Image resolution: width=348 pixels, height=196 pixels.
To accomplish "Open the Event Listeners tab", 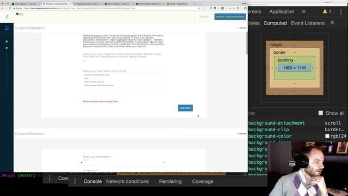I will pyautogui.click(x=308, y=23).
